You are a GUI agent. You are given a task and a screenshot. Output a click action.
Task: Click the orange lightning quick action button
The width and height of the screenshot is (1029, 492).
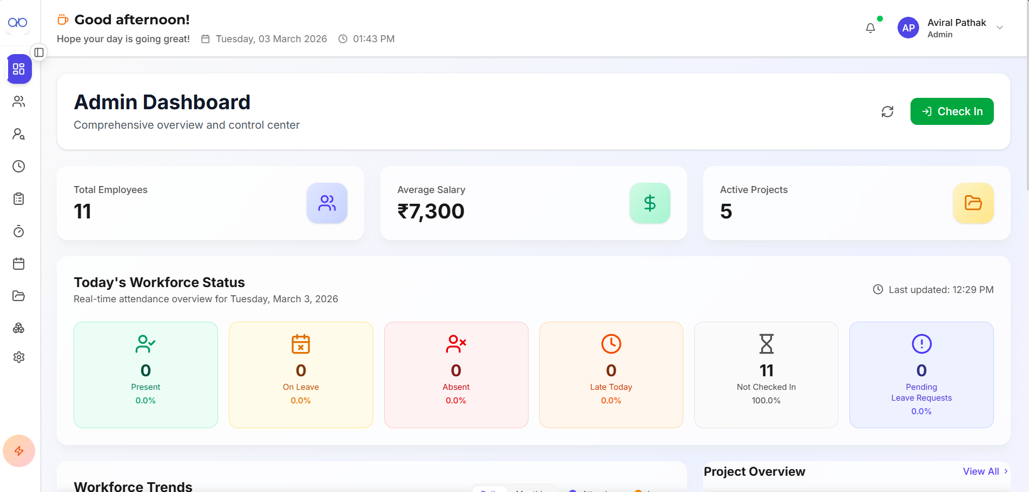(x=19, y=451)
